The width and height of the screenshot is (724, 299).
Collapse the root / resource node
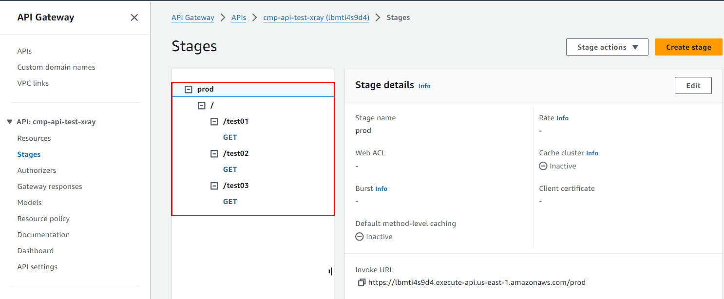(202, 106)
